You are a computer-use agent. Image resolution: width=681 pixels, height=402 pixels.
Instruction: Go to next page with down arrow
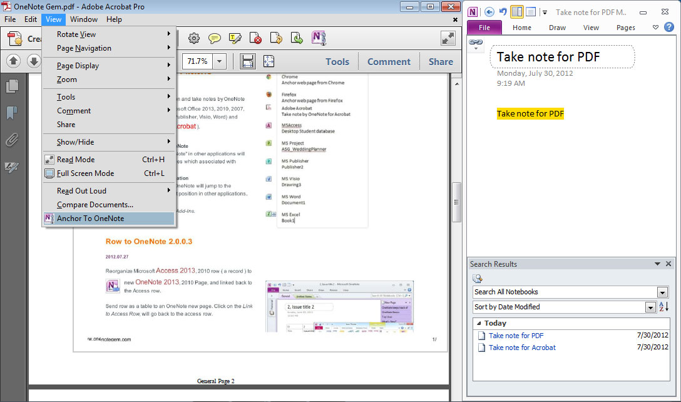(34, 61)
